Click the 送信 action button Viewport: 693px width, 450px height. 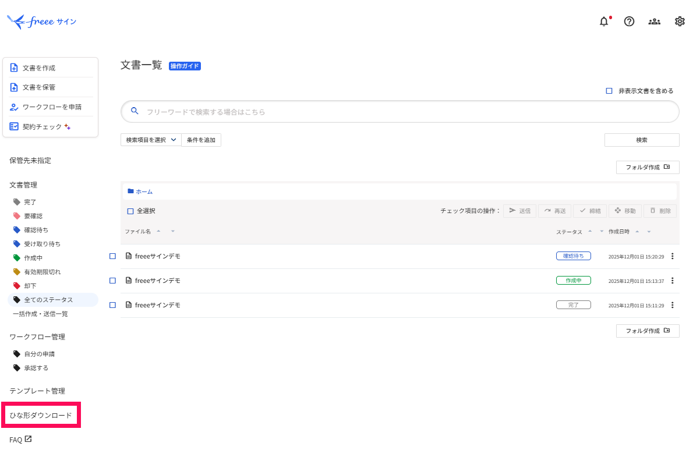coord(519,211)
